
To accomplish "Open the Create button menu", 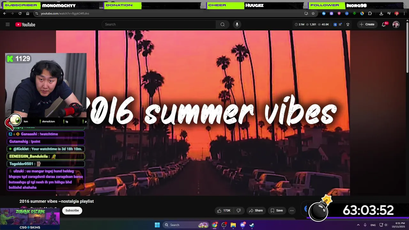I will [367, 25].
